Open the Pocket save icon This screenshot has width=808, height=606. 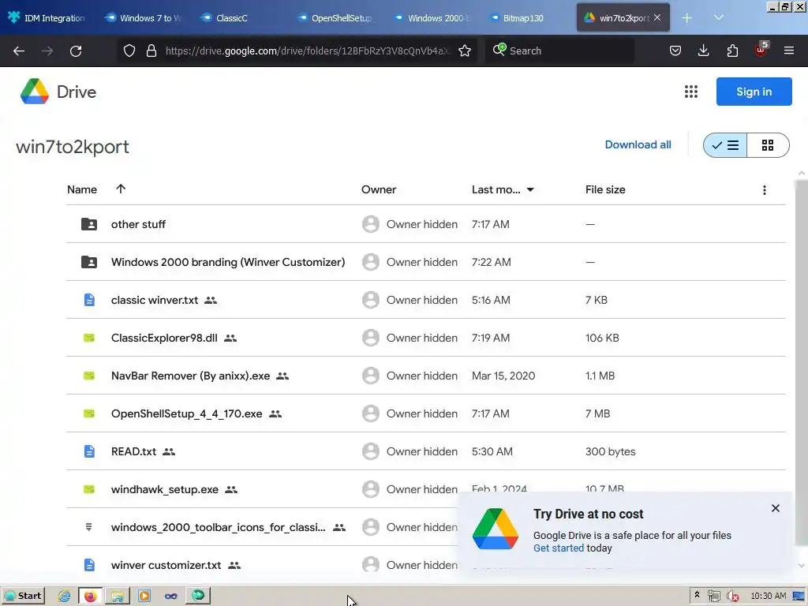click(x=675, y=50)
